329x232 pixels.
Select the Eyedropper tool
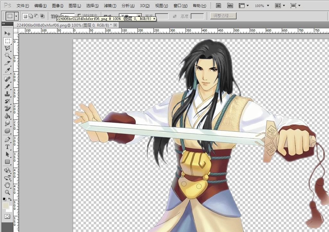7,70
